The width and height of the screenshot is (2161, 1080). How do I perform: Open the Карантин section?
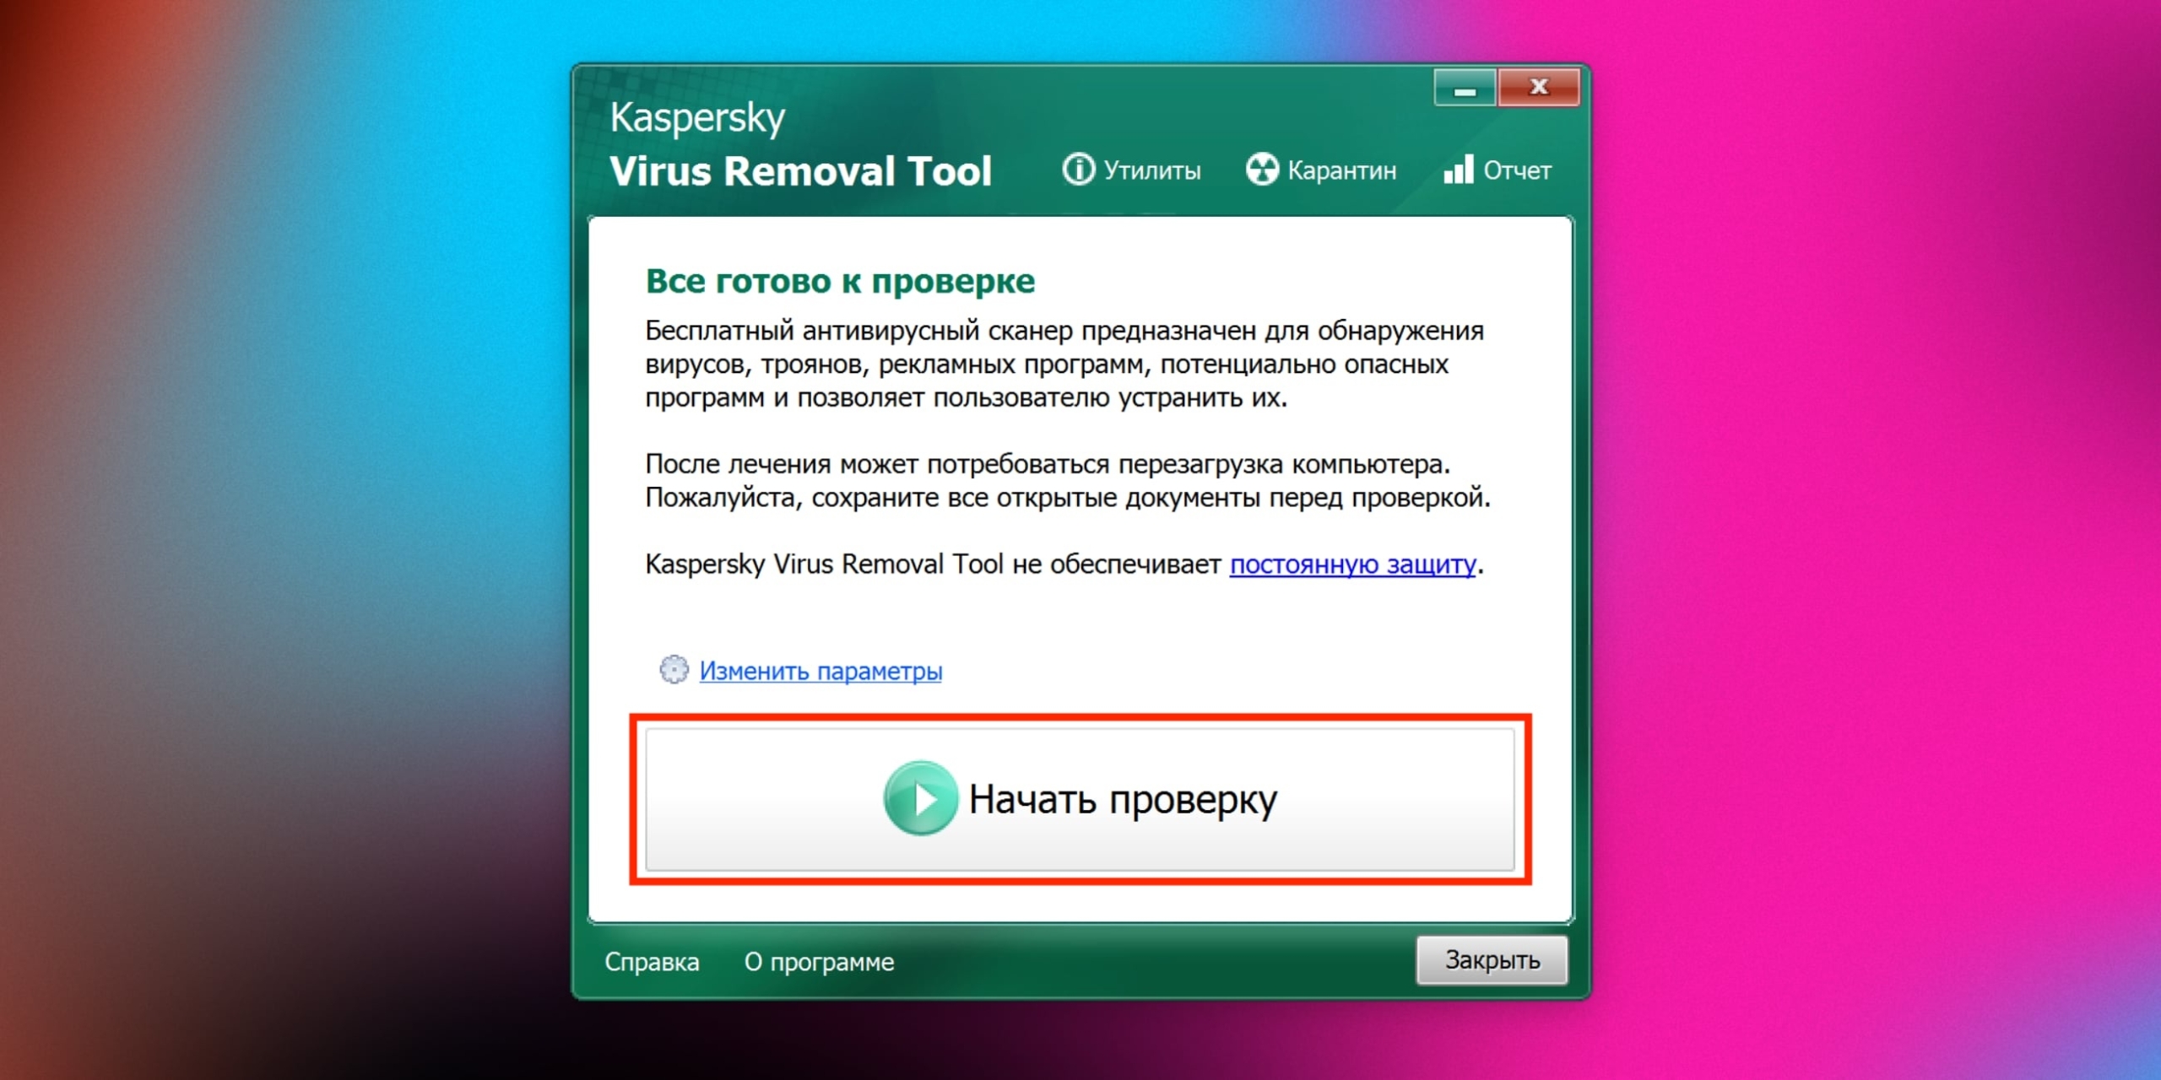pyautogui.click(x=1321, y=170)
